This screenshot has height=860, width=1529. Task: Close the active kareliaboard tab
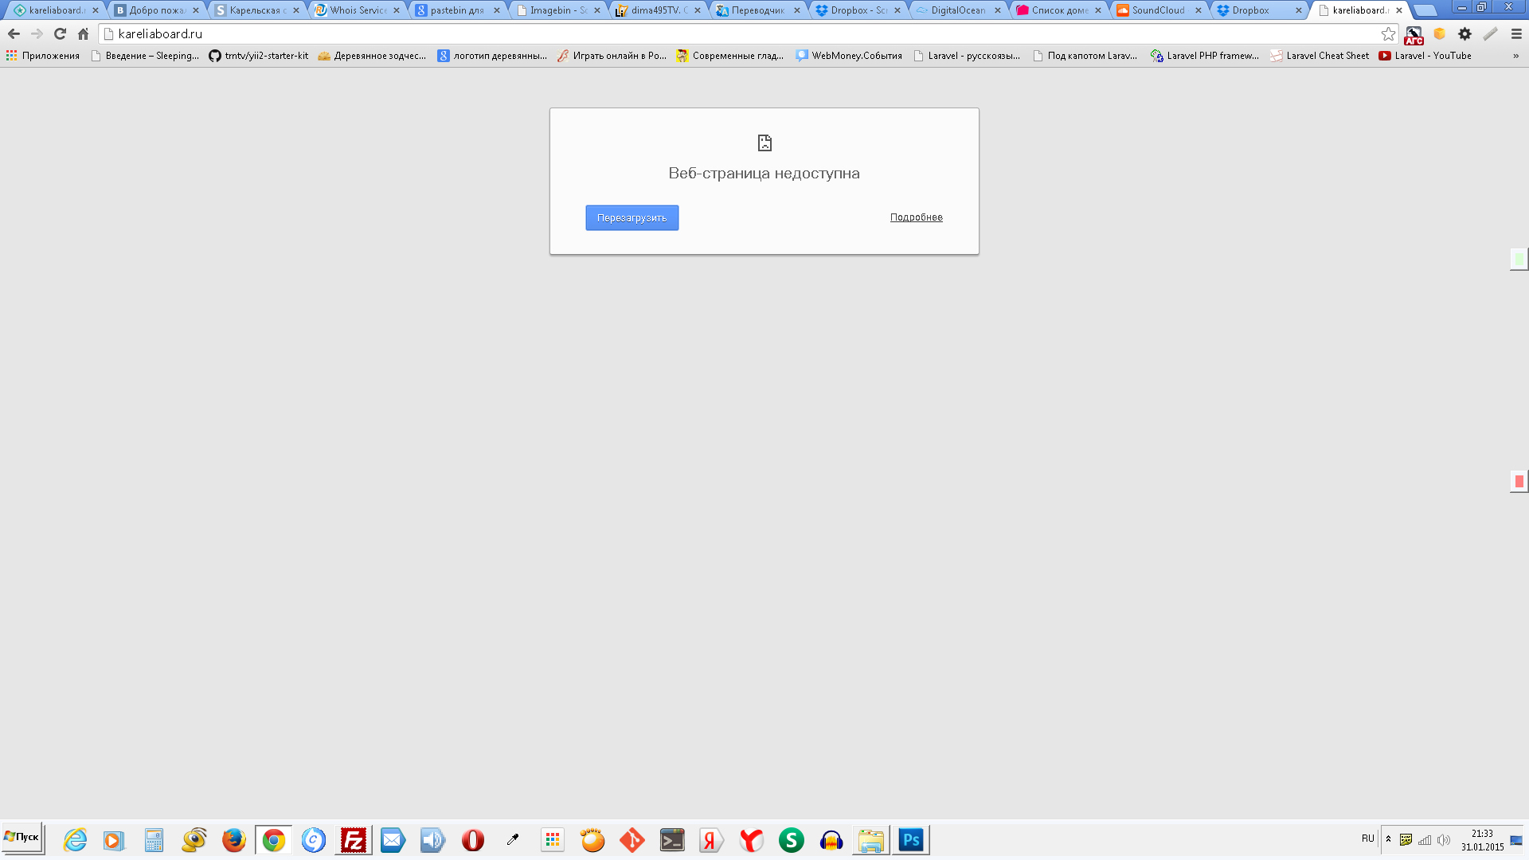1399,10
